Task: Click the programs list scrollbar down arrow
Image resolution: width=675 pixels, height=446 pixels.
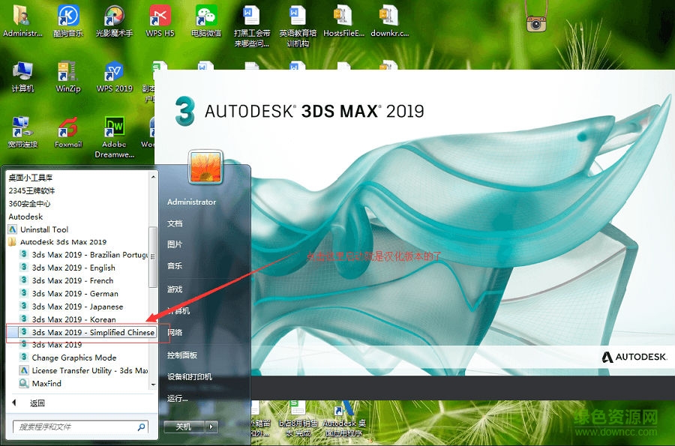Action: (153, 385)
